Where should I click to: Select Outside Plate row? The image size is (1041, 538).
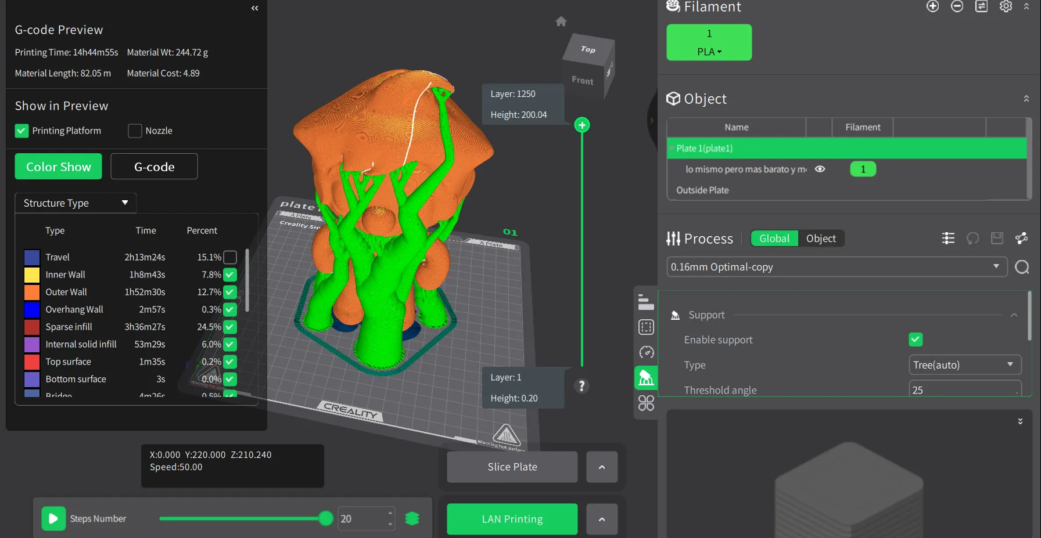point(847,190)
